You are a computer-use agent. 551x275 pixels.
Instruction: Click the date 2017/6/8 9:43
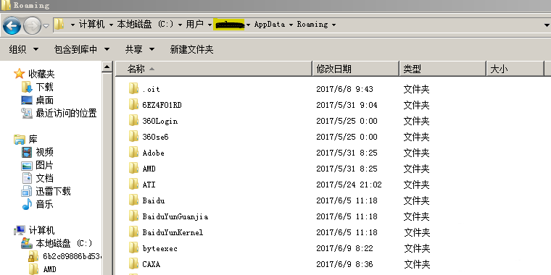click(344, 89)
